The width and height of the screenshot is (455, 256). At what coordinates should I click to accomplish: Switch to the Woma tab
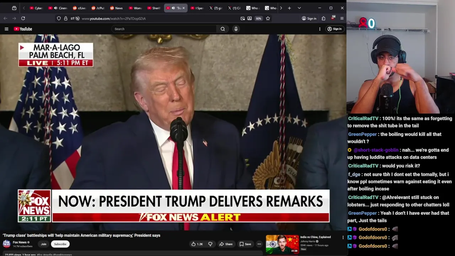pos(135,8)
